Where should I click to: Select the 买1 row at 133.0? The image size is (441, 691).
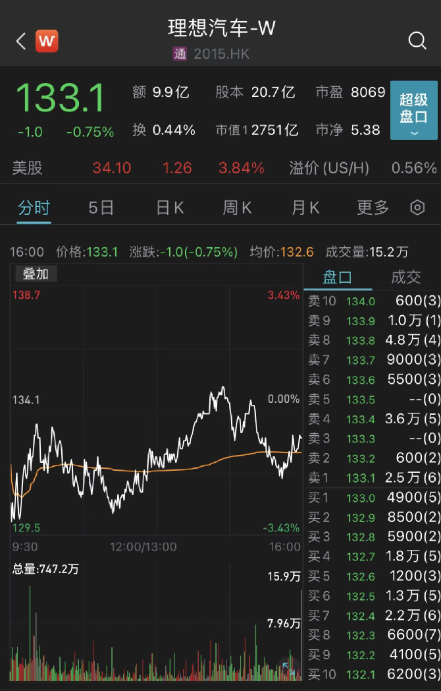pos(373,498)
